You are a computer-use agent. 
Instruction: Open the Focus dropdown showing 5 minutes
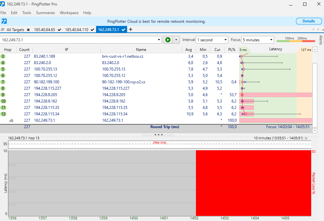click(258, 40)
